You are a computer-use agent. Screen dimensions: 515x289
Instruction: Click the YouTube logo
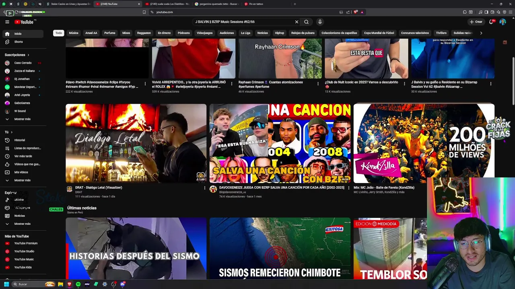[x=25, y=22]
